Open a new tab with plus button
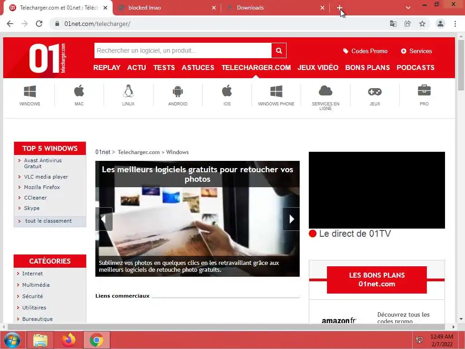Viewport: 465px width, 349px height. tap(340, 8)
